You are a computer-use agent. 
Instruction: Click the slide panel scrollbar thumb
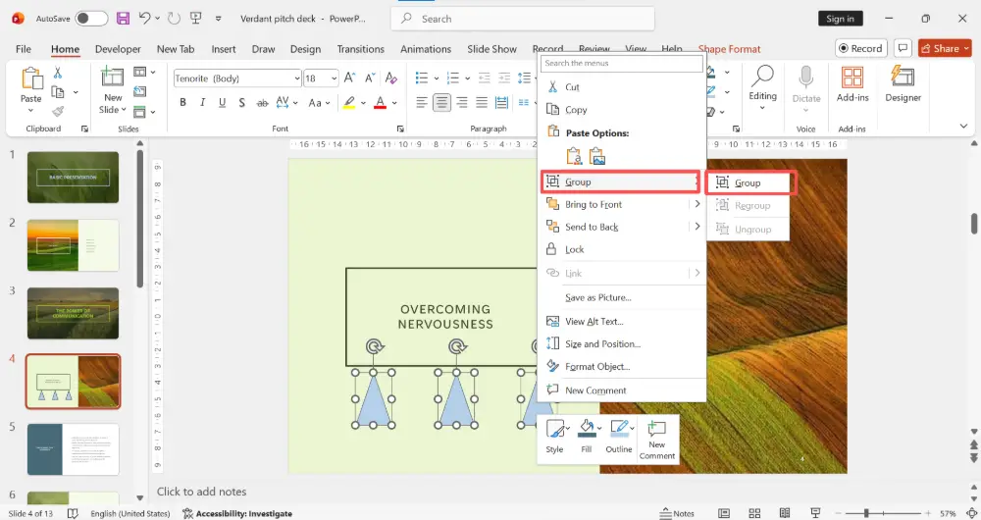(140, 219)
